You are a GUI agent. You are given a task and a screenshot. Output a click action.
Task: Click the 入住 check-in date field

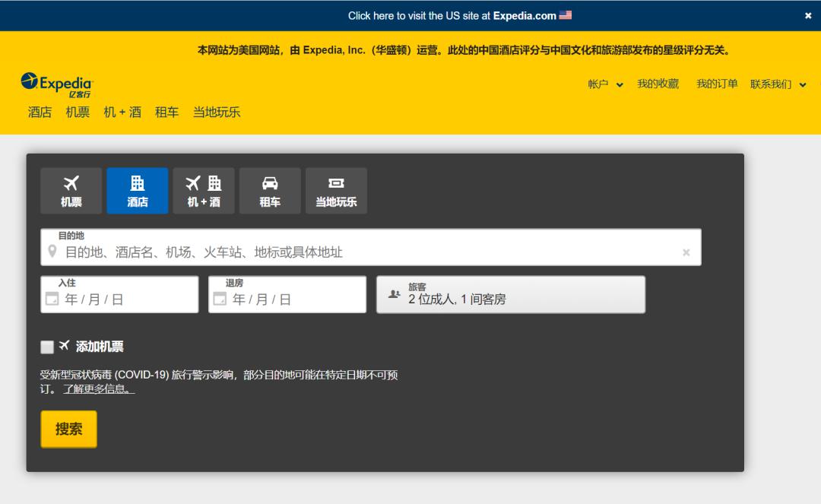coord(119,295)
